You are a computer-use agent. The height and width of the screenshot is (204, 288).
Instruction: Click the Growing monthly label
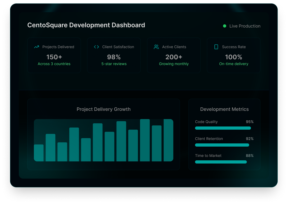(x=174, y=64)
